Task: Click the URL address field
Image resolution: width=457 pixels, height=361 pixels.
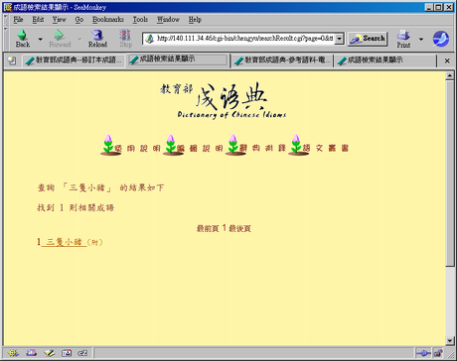Action: [x=244, y=39]
